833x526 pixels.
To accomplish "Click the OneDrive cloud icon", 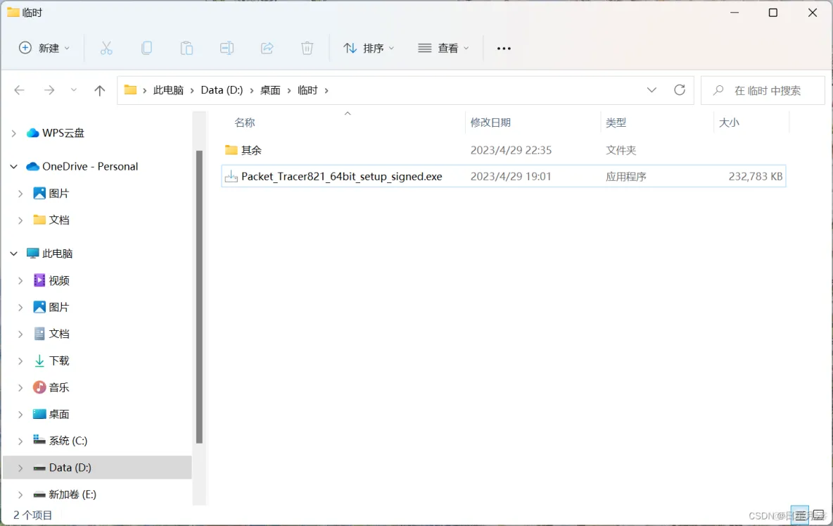I will point(33,166).
